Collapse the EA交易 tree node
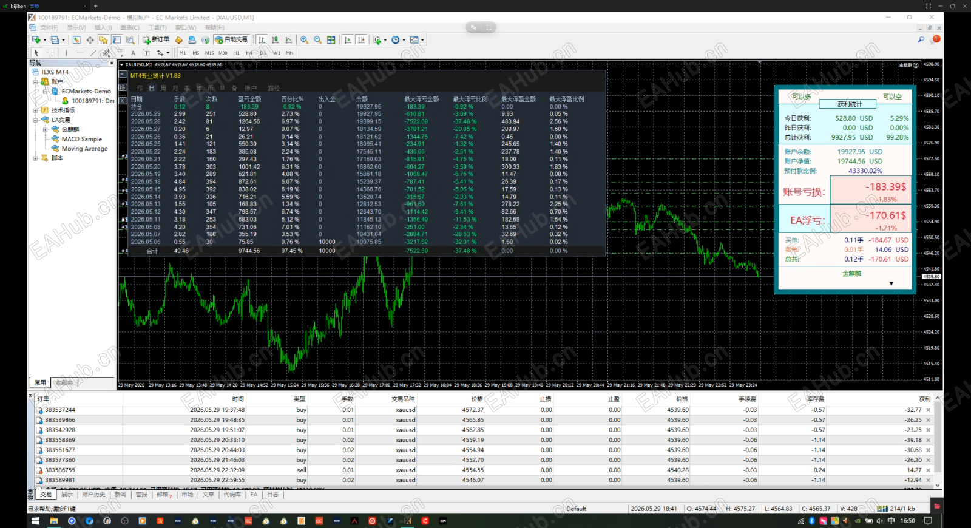The height and width of the screenshot is (528, 971). pos(36,120)
